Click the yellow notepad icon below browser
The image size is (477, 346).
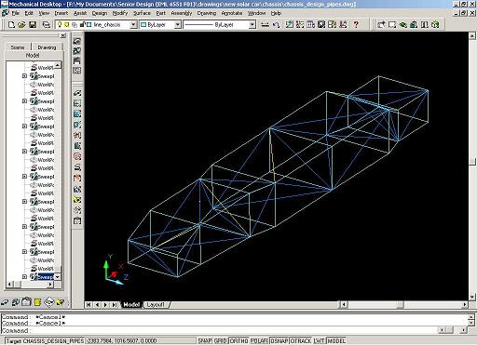pos(37,302)
